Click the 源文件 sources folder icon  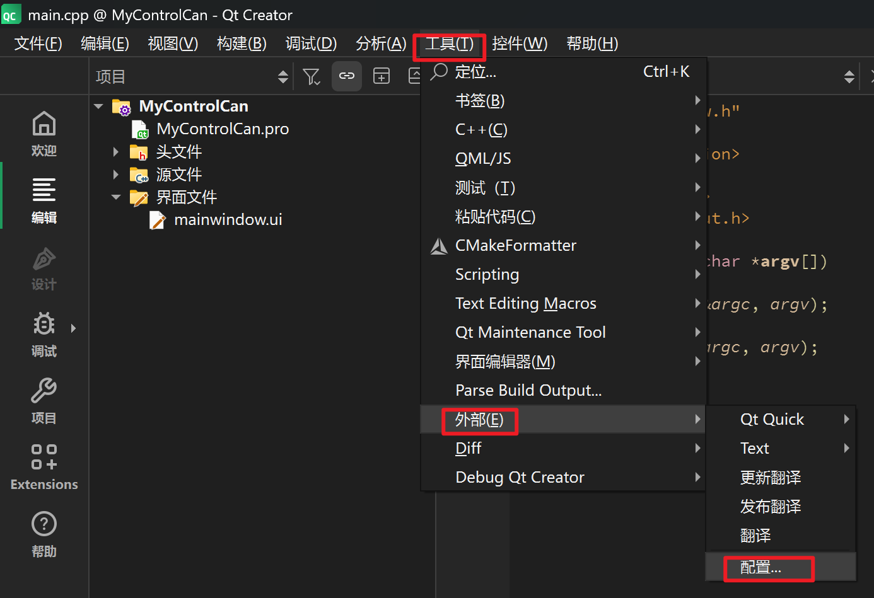click(x=139, y=175)
